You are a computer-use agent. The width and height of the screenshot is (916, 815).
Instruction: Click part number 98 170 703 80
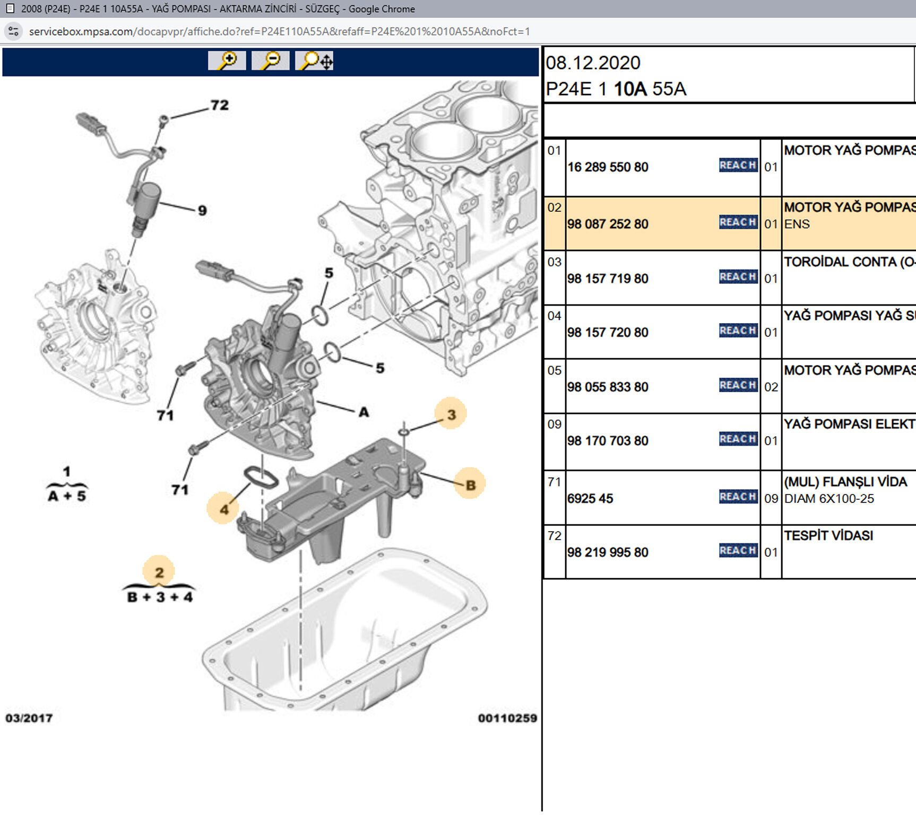[x=608, y=441]
